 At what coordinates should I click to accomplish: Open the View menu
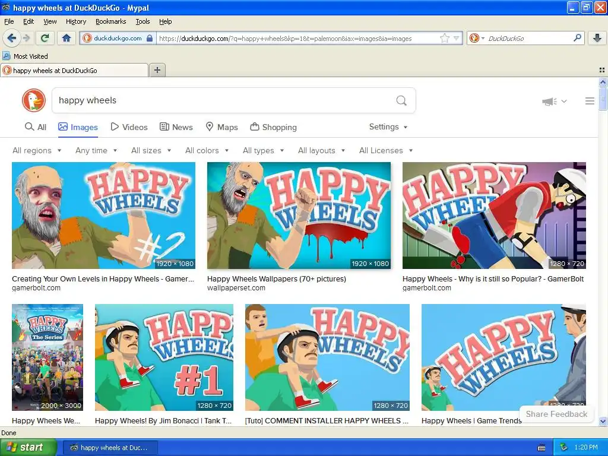coord(50,21)
